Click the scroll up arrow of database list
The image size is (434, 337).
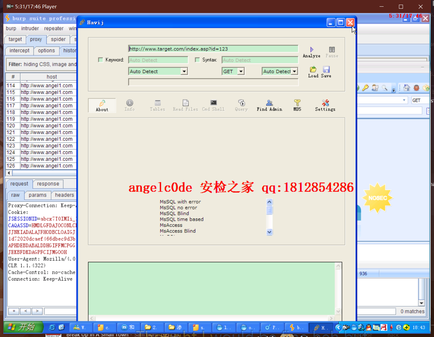pos(269,202)
